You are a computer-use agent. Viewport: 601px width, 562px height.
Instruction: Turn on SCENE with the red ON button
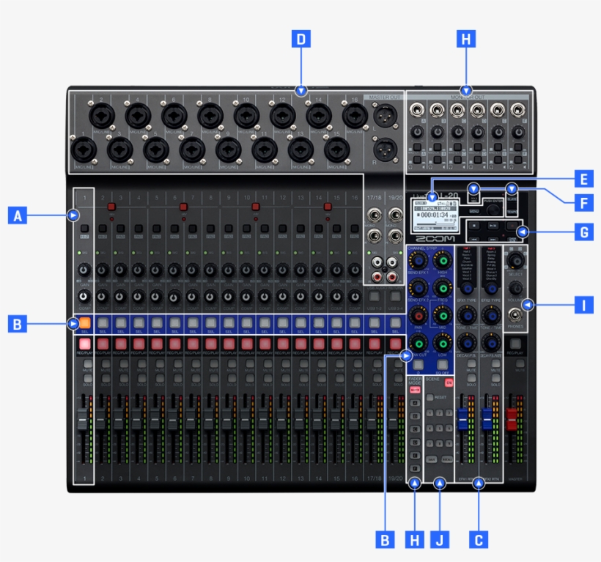coord(449,382)
